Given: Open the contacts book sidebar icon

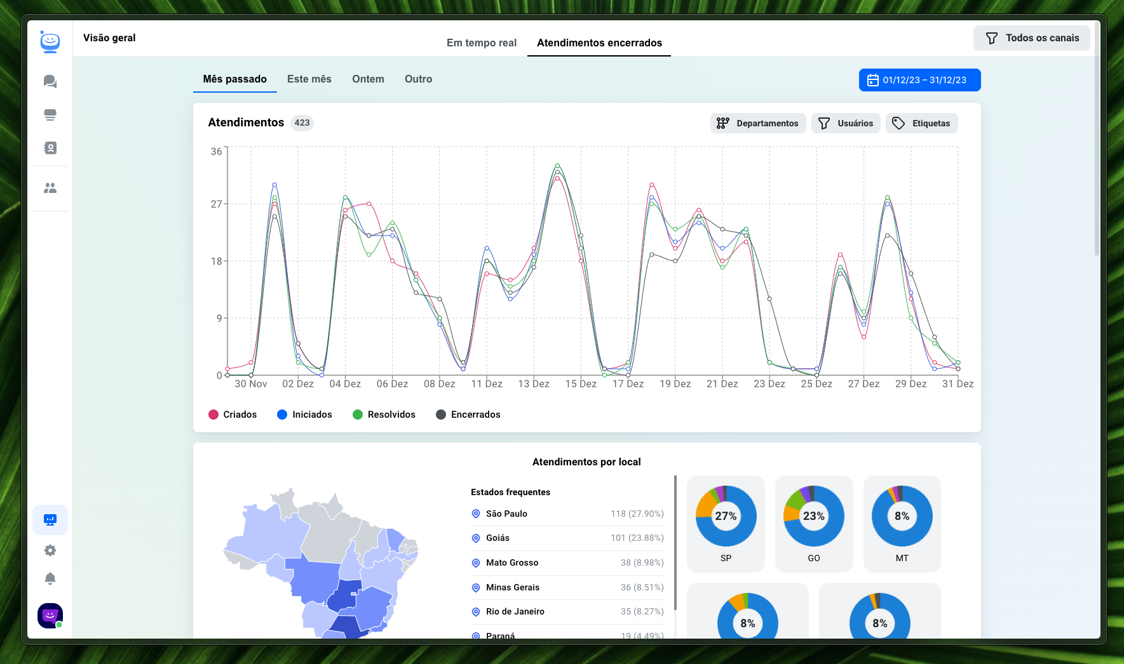Looking at the screenshot, I should click(50, 148).
